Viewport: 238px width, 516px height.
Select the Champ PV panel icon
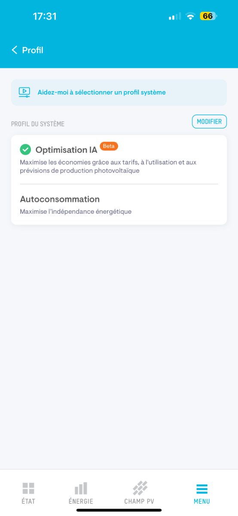tap(140, 488)
